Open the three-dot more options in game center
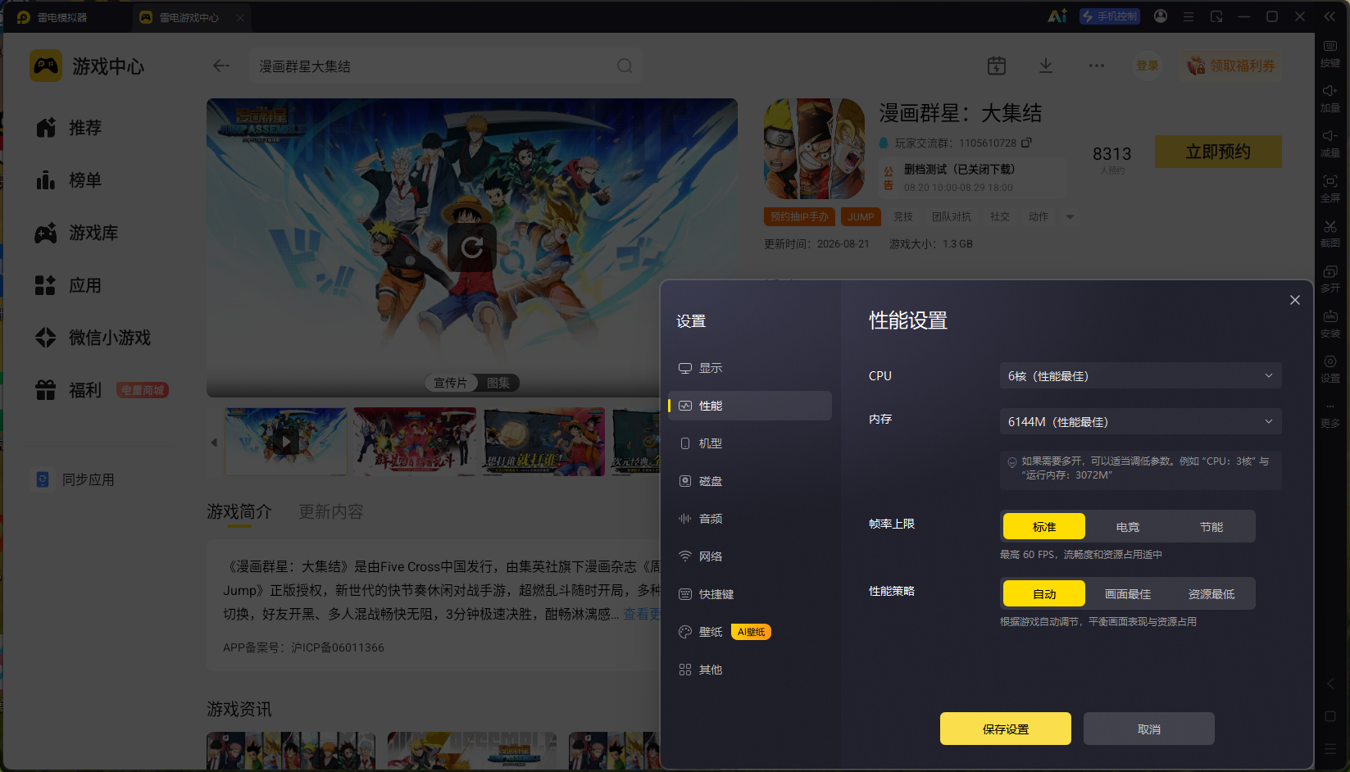 coord(1097,66)
